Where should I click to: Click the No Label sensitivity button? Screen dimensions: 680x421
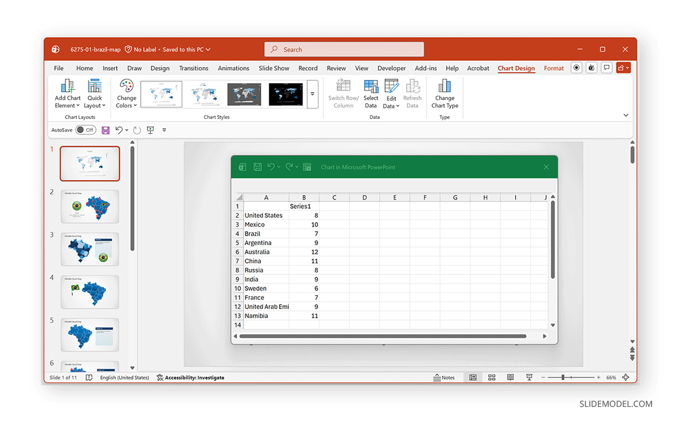coord(140,50)
